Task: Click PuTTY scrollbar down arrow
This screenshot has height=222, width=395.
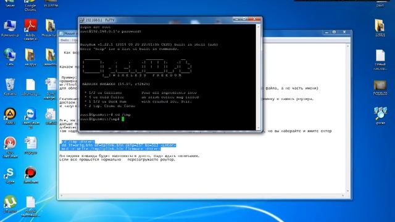Action: (x=258, y=128)
